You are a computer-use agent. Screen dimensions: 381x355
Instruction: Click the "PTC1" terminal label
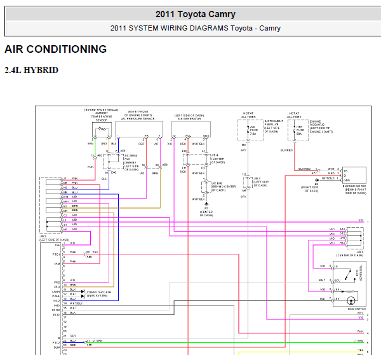(x=56, y=254)
